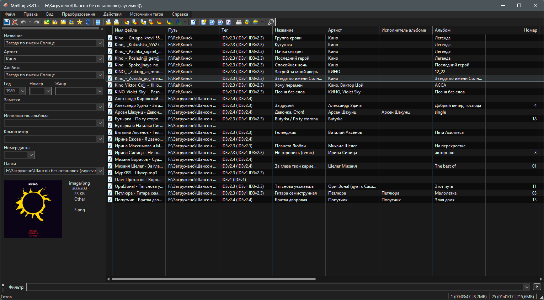Open the Favorites star icon
Screen dimensions: 544x300
click(x=79, y=22)
